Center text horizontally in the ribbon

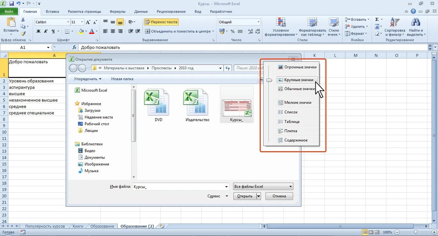point(113,31)
